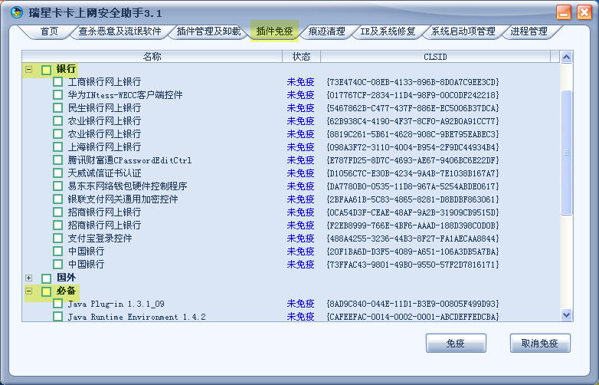Viewport: 599px width, 385px height.
Task: Check the 银行 group checkbox
Action: click(46, 70)
